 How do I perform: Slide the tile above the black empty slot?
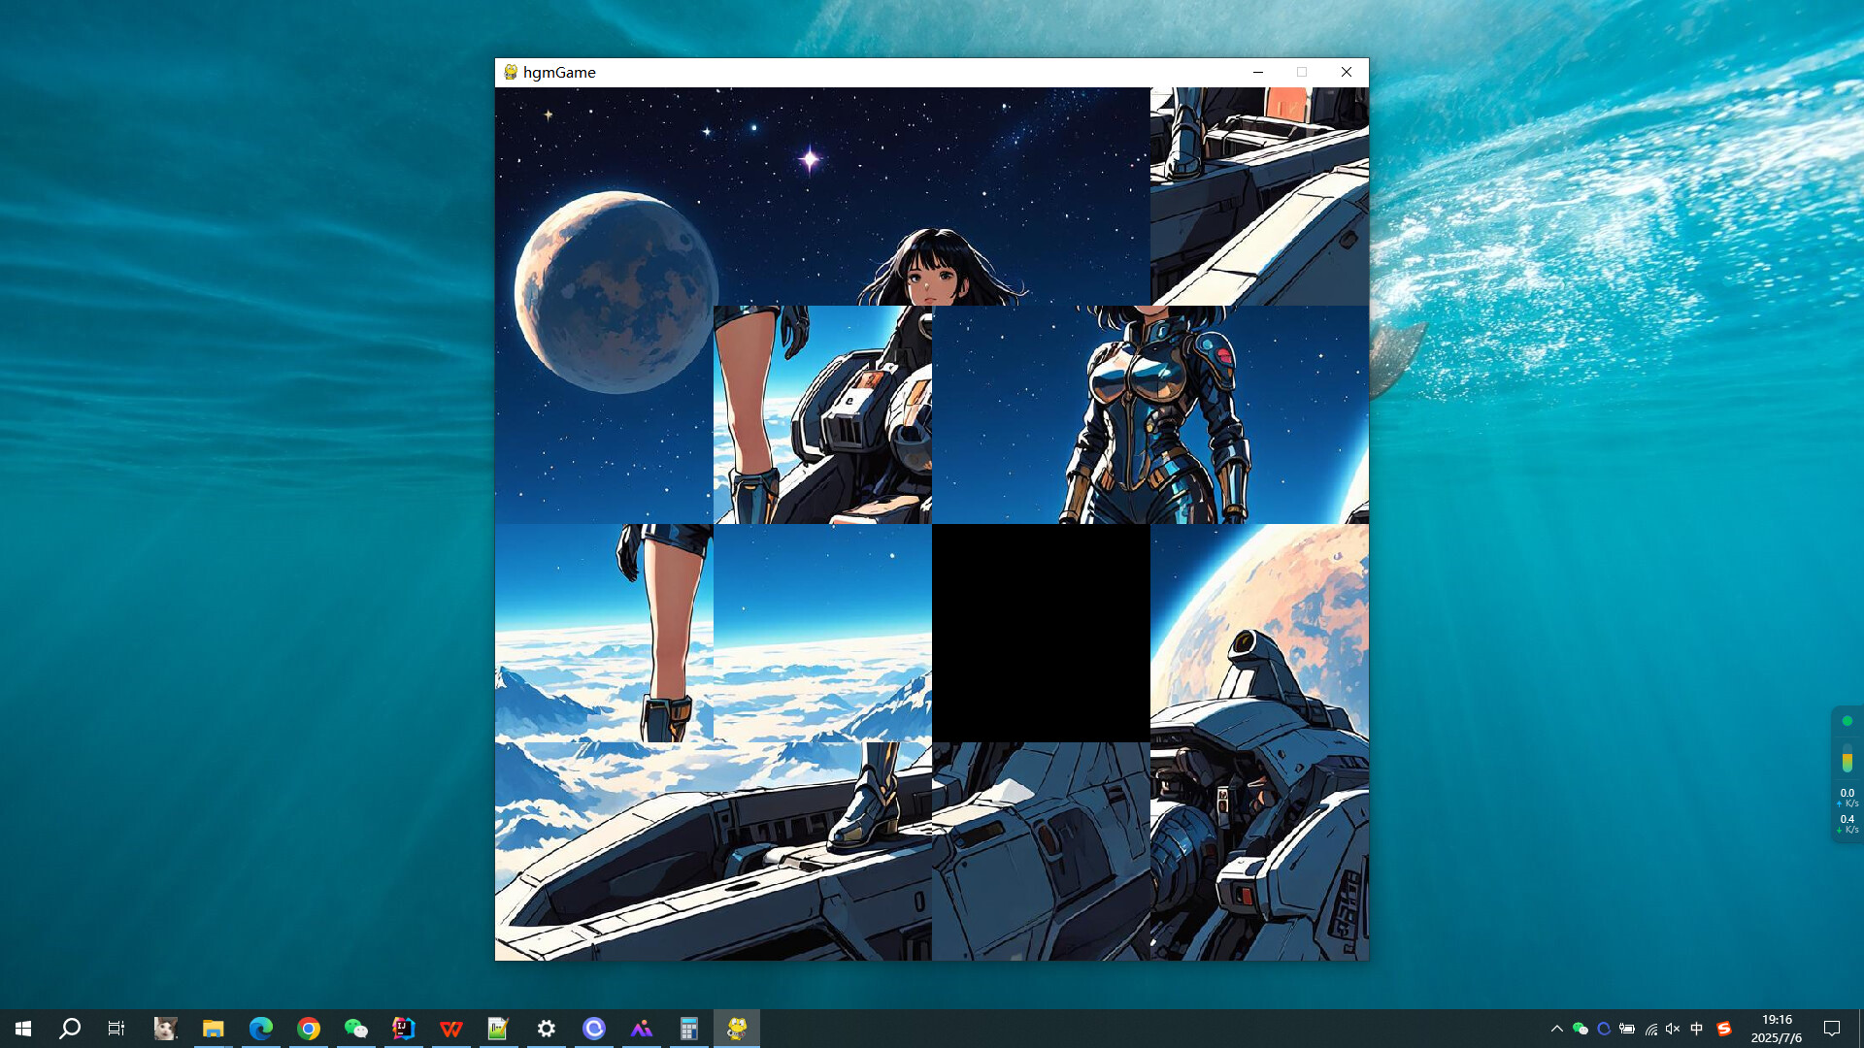[1041, 414]
